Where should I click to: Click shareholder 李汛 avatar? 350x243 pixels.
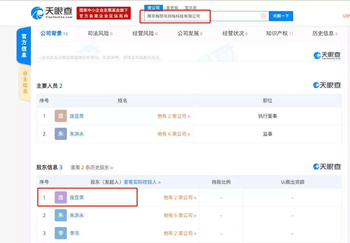[61, 233]
